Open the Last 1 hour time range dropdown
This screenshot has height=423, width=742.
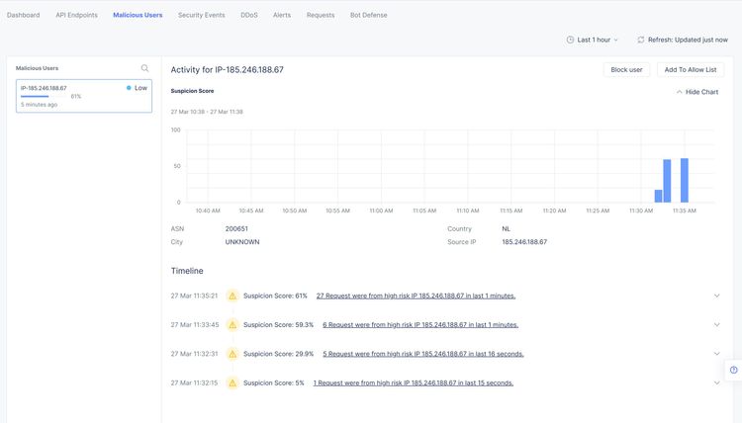pyautogui.click(x=593, y=40)
